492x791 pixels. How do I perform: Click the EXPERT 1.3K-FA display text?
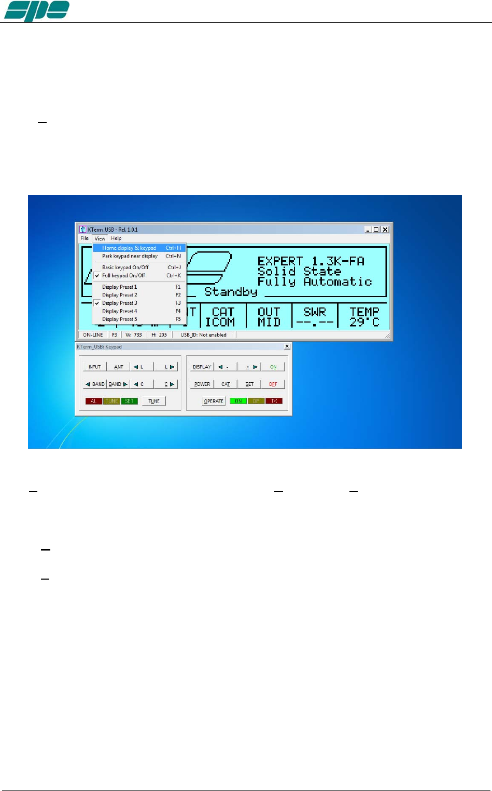click(x=311, y=261)
